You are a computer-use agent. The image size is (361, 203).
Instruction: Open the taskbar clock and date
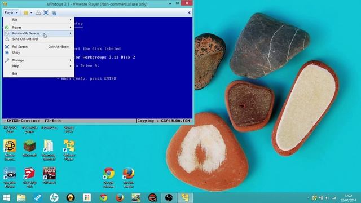(349, 198)
